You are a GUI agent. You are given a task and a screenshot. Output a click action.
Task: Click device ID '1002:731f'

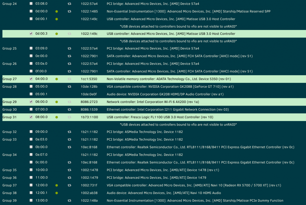[89, 185]
